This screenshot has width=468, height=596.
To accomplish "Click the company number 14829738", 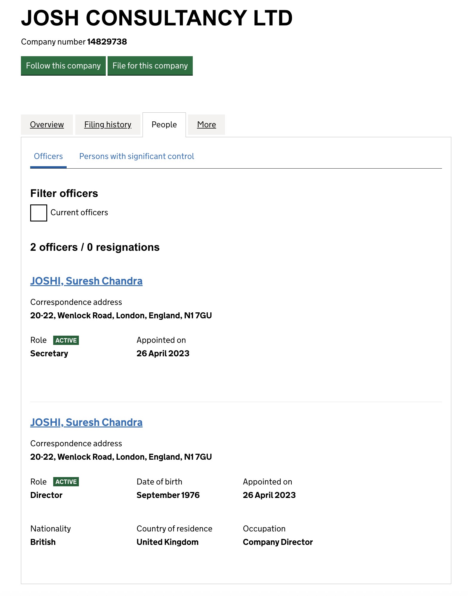I will pos(107,42).
